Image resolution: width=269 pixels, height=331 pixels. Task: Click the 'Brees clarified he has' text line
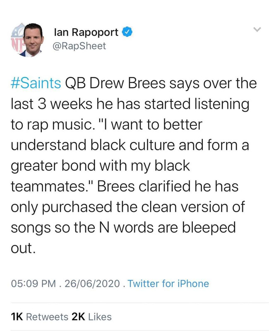pyautogui.click(x=168, y=187)
